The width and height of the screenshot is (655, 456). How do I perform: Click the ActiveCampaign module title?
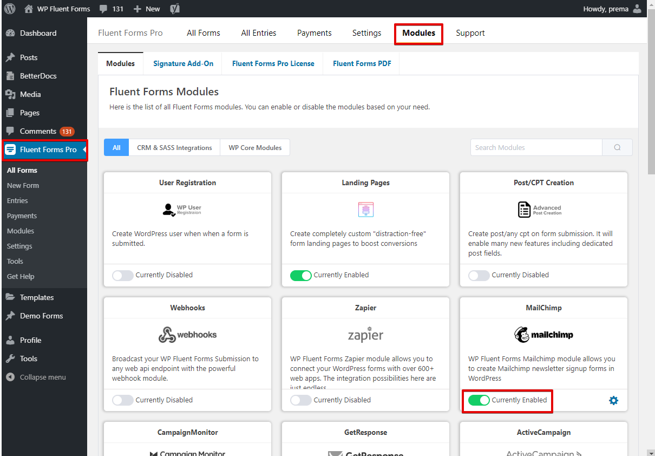pos(543,433)
